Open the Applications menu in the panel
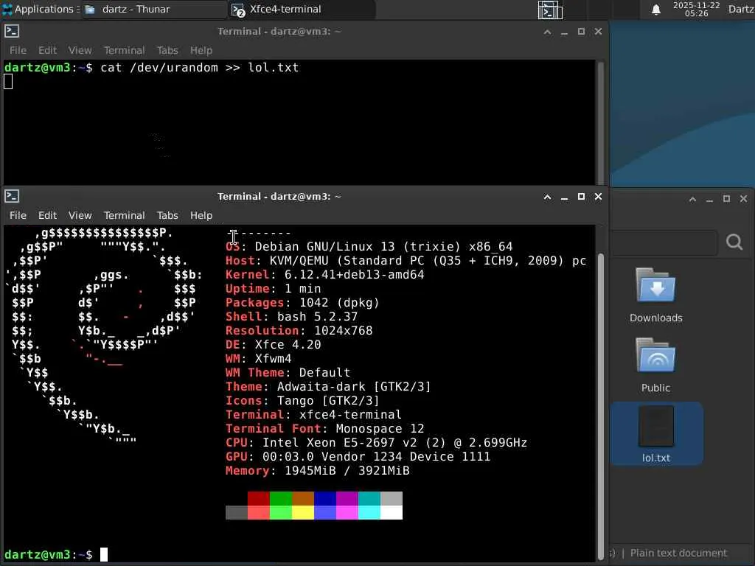Image resolution: width=755 pixels, height=566 pixels. [x=40, y=9]
